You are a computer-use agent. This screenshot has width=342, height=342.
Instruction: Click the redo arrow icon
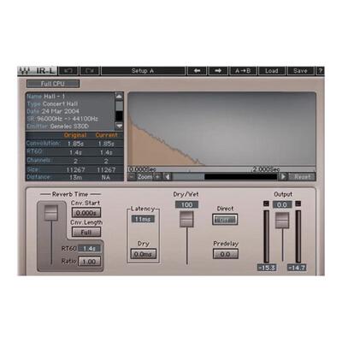point(90,71)
